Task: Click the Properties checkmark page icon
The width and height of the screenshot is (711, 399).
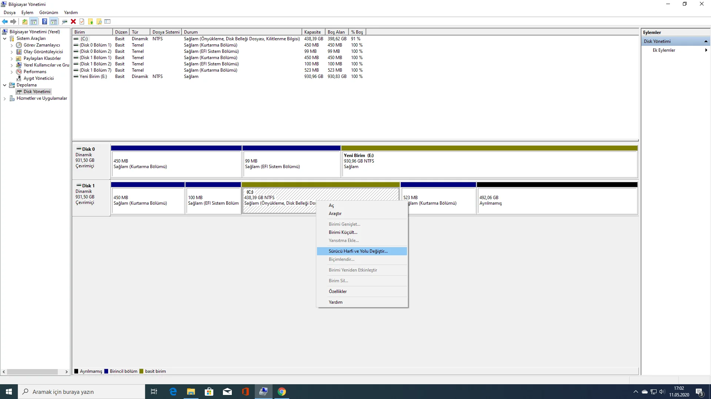Action: pyautogui.click(x=82, y=21)
